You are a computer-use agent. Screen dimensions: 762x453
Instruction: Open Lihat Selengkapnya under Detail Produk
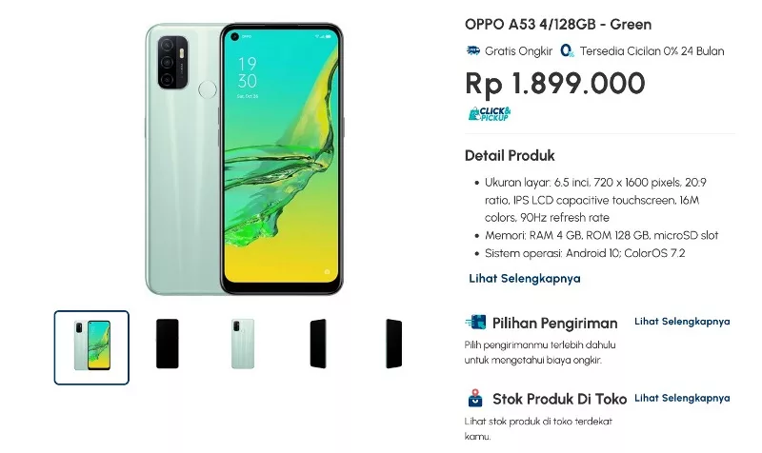point(525,279)
